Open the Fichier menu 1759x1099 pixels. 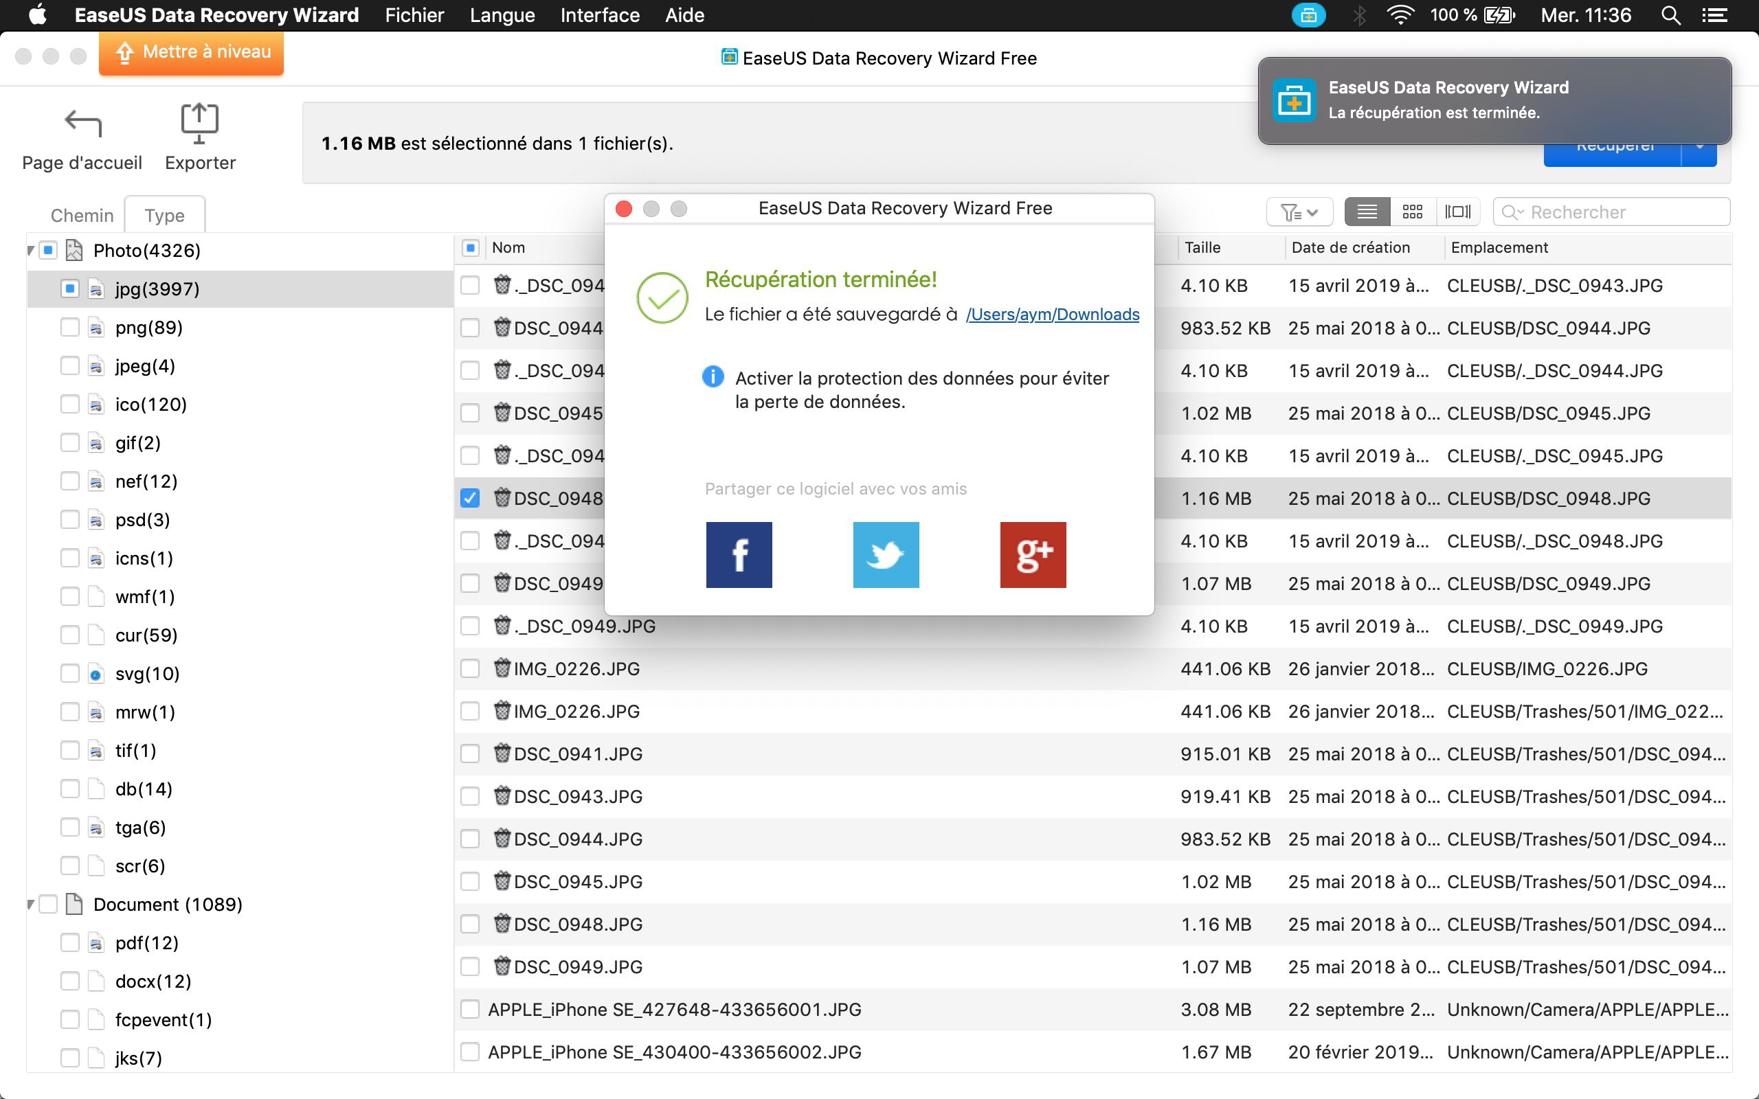[414, 15]
